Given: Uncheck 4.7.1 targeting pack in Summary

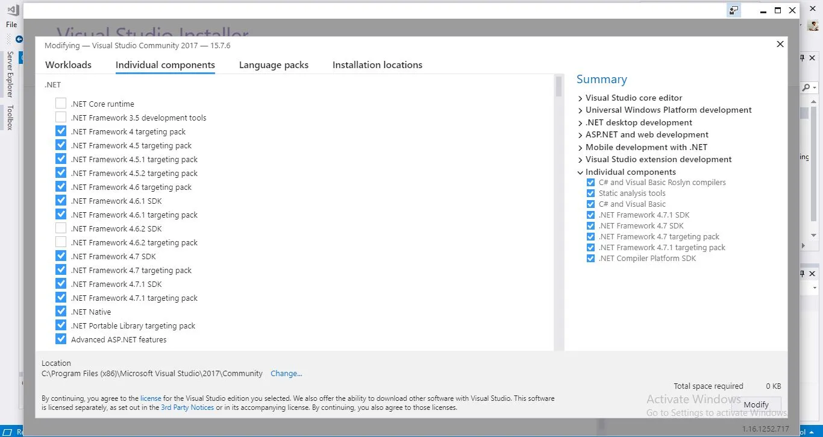Looking at the screenshot, I should (590, 248).
